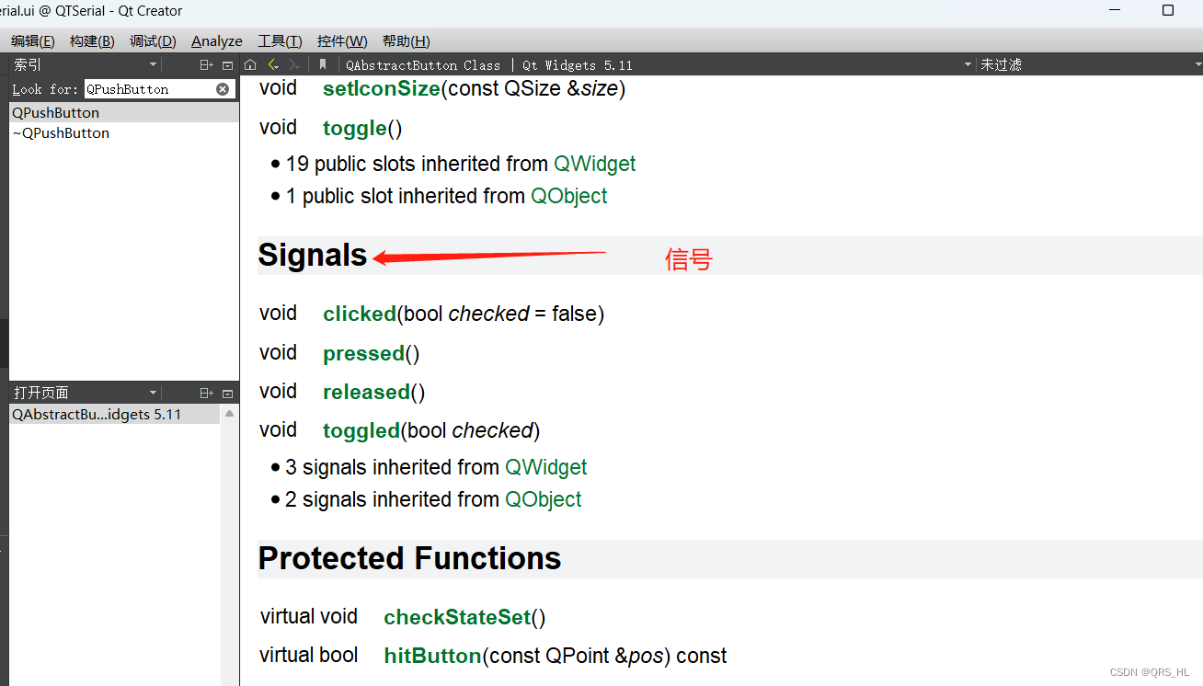Navigate back with the yellow arrow
Viewport: 1203px width, 686px height.
point(273,64)
